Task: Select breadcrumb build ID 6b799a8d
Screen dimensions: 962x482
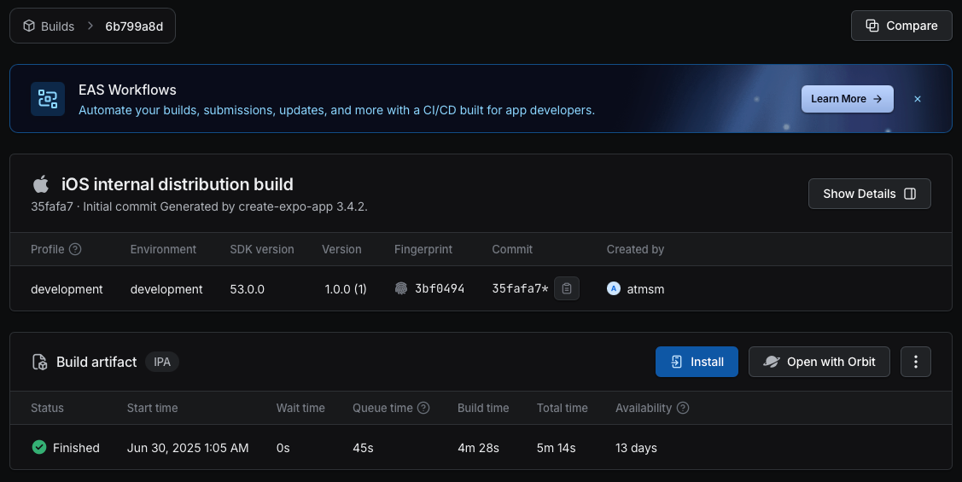Action: [x=134, y=26]
